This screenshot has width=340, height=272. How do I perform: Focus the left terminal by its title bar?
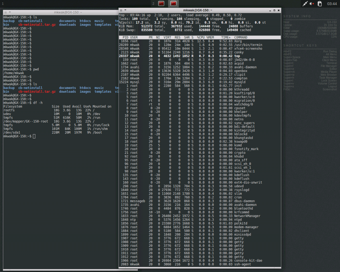pyautogui.click(x=61, y=12)
